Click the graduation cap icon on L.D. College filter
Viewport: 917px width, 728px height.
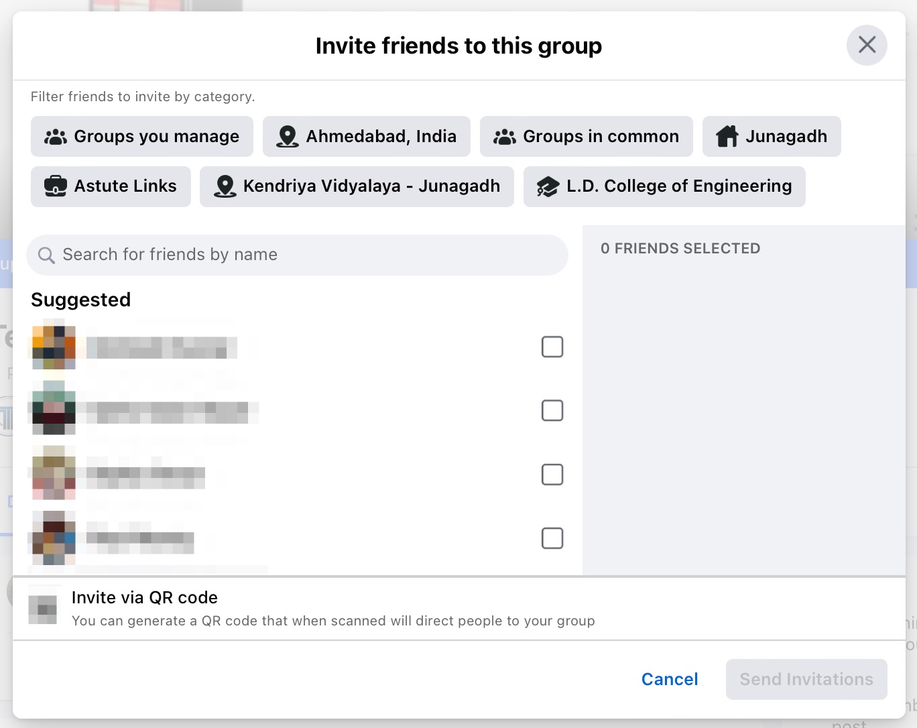point(548,186)
